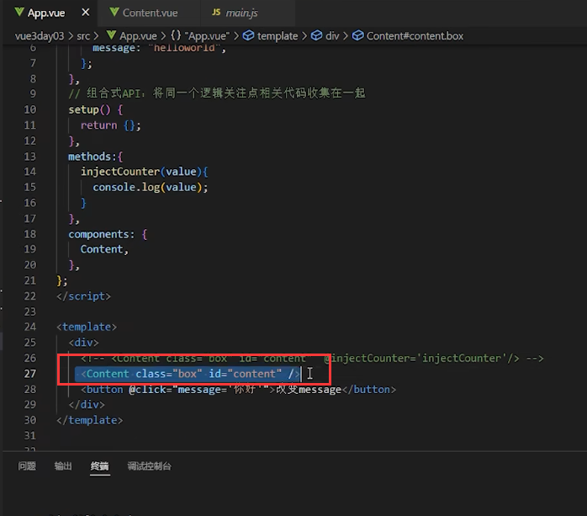Click the Chinese comment on line 9

point(217,93)
